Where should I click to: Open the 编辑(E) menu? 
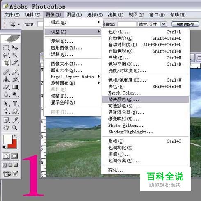click(32, 15)
